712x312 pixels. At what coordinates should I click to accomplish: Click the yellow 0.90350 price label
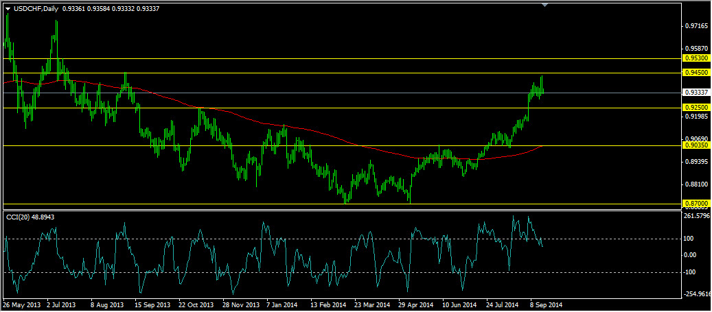click(x=696, y=145)
